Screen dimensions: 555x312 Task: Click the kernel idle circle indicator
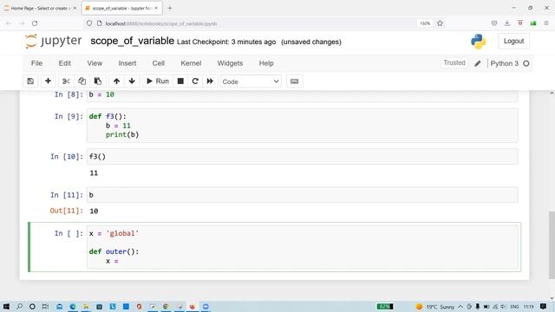[x=526, y=63]
